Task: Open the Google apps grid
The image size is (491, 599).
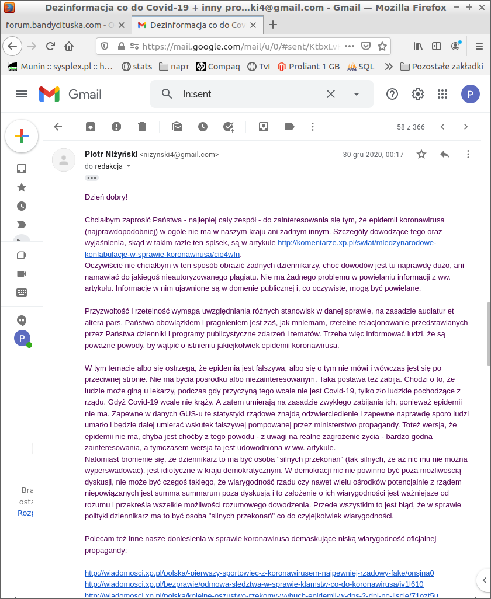Action: point(442,94)
